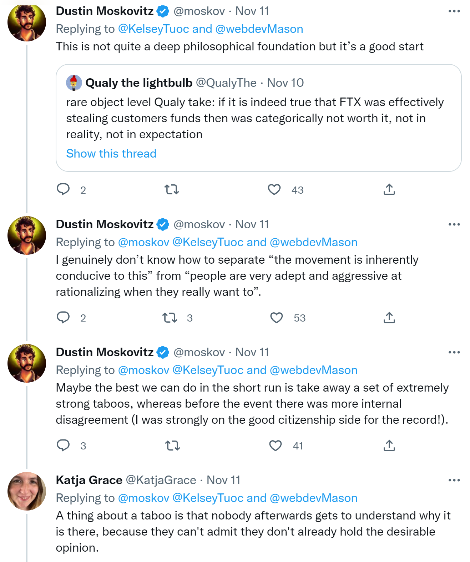Reply to the tweet about rationalizing
Viewport: 470px width, 562px height.
pyautogui.click(x=64, y=318)
